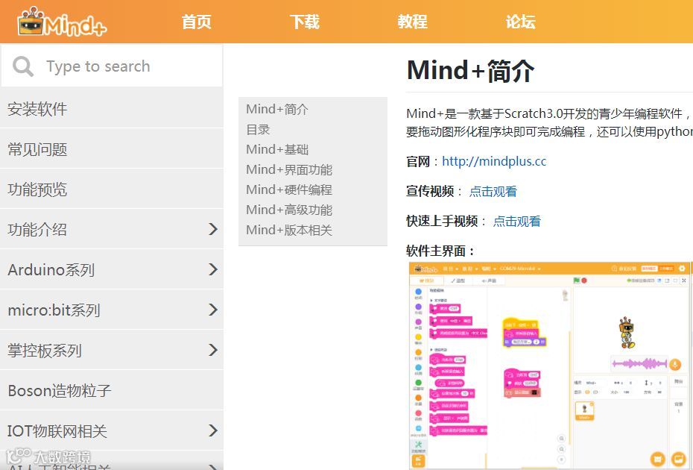Click the Mind+ logo in header
Viewport: 693px width, 470px height.
(62, 21)
